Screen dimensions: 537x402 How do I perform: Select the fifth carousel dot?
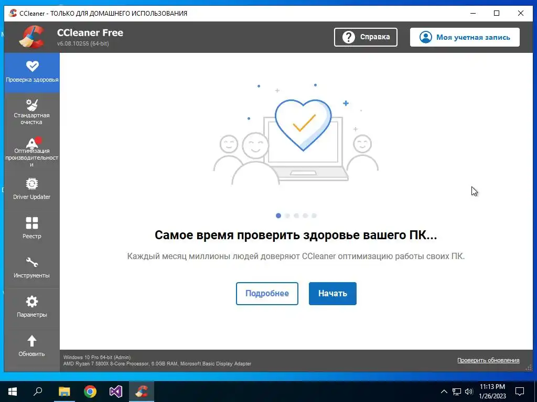point(314,216)
